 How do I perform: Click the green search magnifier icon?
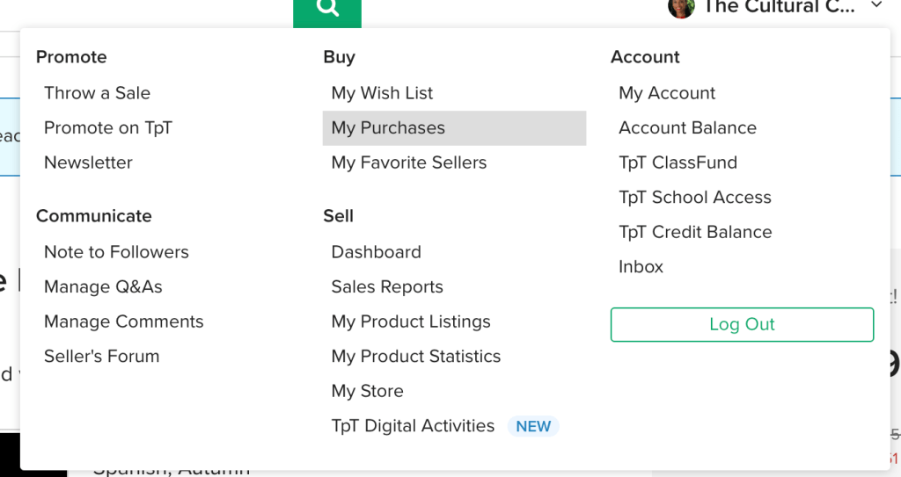[x=327, y=8]
